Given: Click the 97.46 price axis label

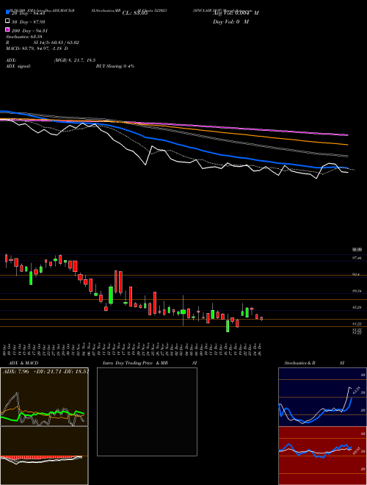Looking at the screenshot, I should click(x=357, y=258).
